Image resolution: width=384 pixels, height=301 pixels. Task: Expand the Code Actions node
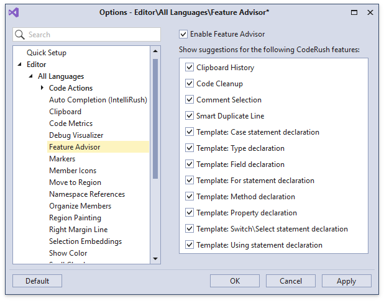click(42, 88)
